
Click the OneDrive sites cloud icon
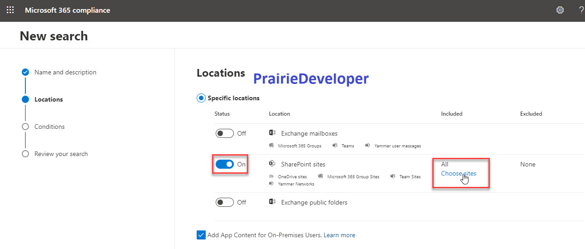(x=271, y=176)
